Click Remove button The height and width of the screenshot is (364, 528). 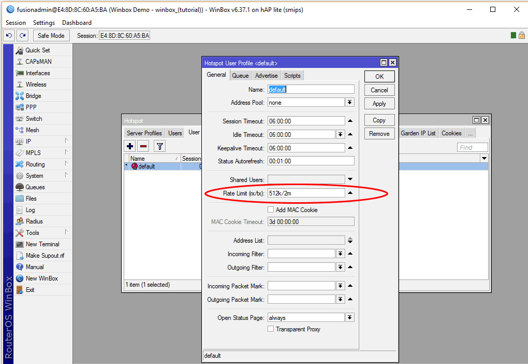point(379,134)
